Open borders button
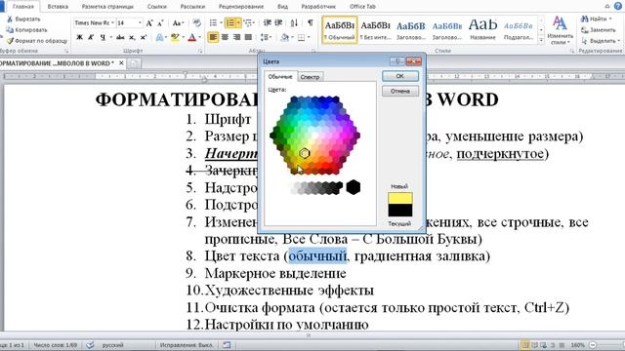 coord(302,37)
